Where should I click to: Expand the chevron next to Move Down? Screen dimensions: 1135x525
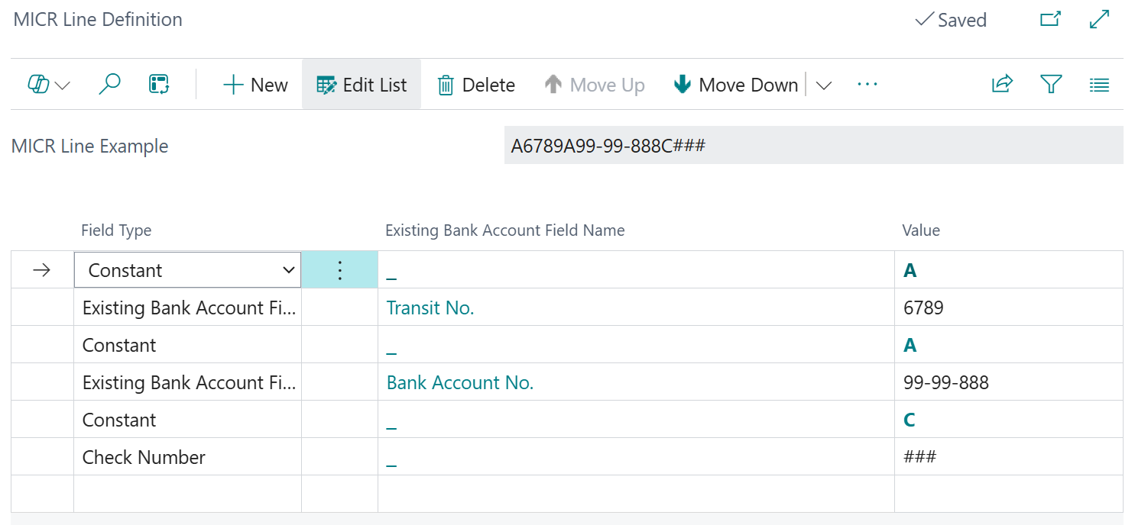click(x=824, y=85)
